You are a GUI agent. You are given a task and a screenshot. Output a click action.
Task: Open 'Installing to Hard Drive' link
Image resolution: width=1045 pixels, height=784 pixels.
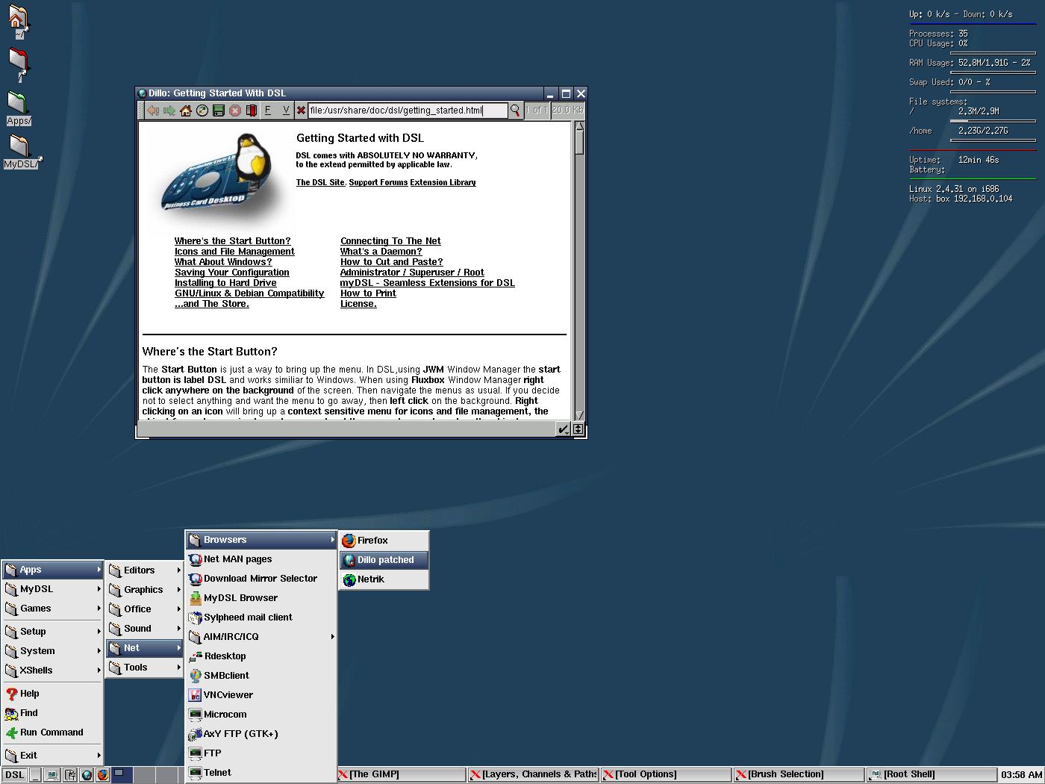click(225, 283)
